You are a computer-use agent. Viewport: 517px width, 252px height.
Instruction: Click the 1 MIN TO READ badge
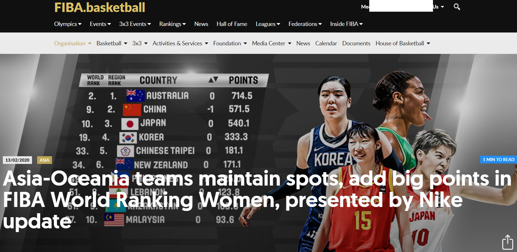coord(498,160)
